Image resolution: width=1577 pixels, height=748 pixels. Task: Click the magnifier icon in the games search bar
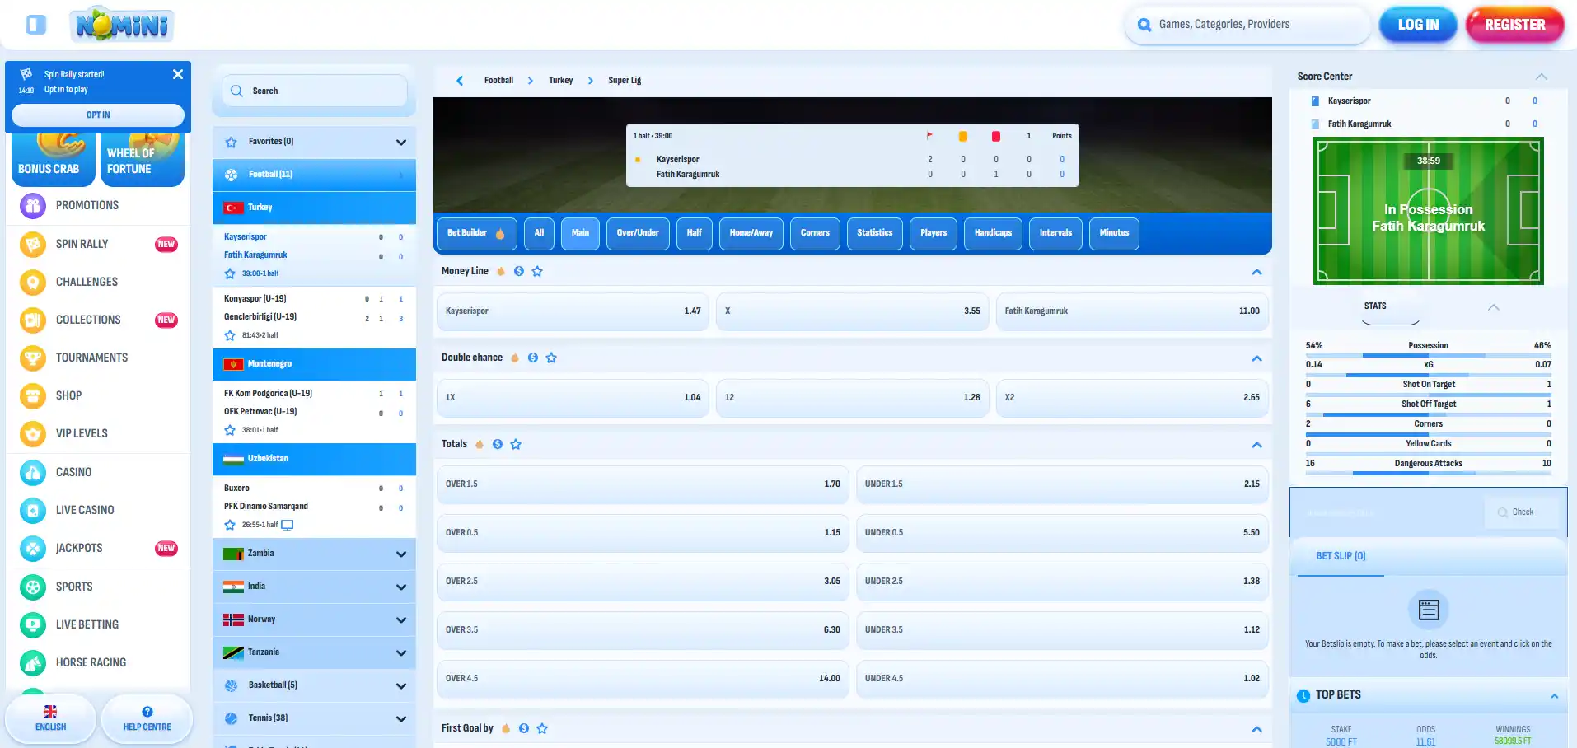point(1144,25)
